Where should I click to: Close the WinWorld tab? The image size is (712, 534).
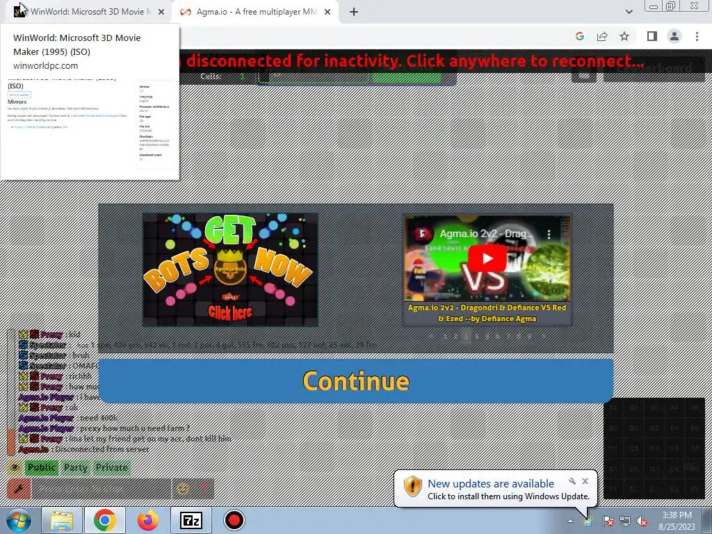coord(161,13)
